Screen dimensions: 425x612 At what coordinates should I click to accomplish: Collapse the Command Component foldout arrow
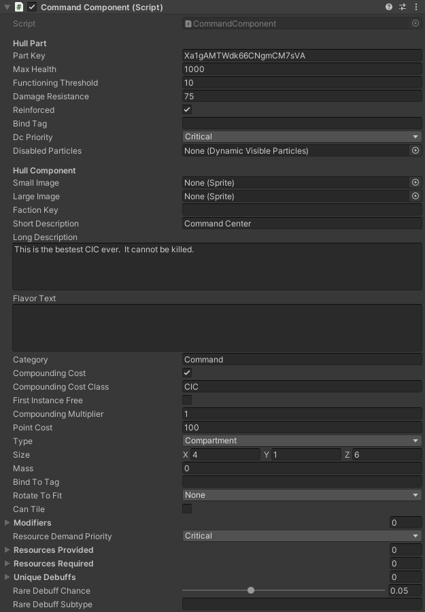point(7,7)
